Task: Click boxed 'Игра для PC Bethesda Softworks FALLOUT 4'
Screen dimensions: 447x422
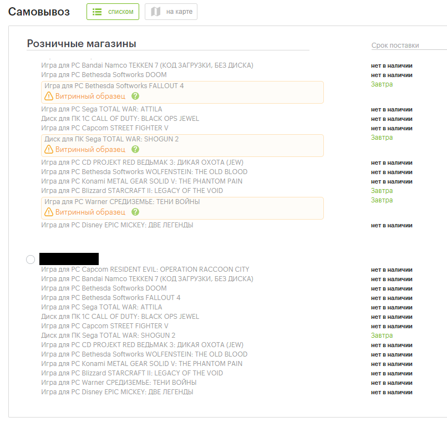Action: tap(114, 86)
